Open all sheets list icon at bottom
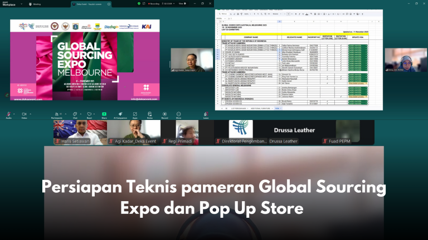The width and height of the screenshot is (428, 240). pyautogui.click(x=226, y=108)
